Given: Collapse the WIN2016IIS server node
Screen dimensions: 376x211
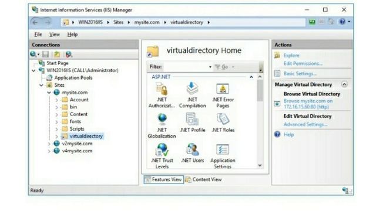Looking at the screenshot, I should pyautogui.click(x=34, y=70).
